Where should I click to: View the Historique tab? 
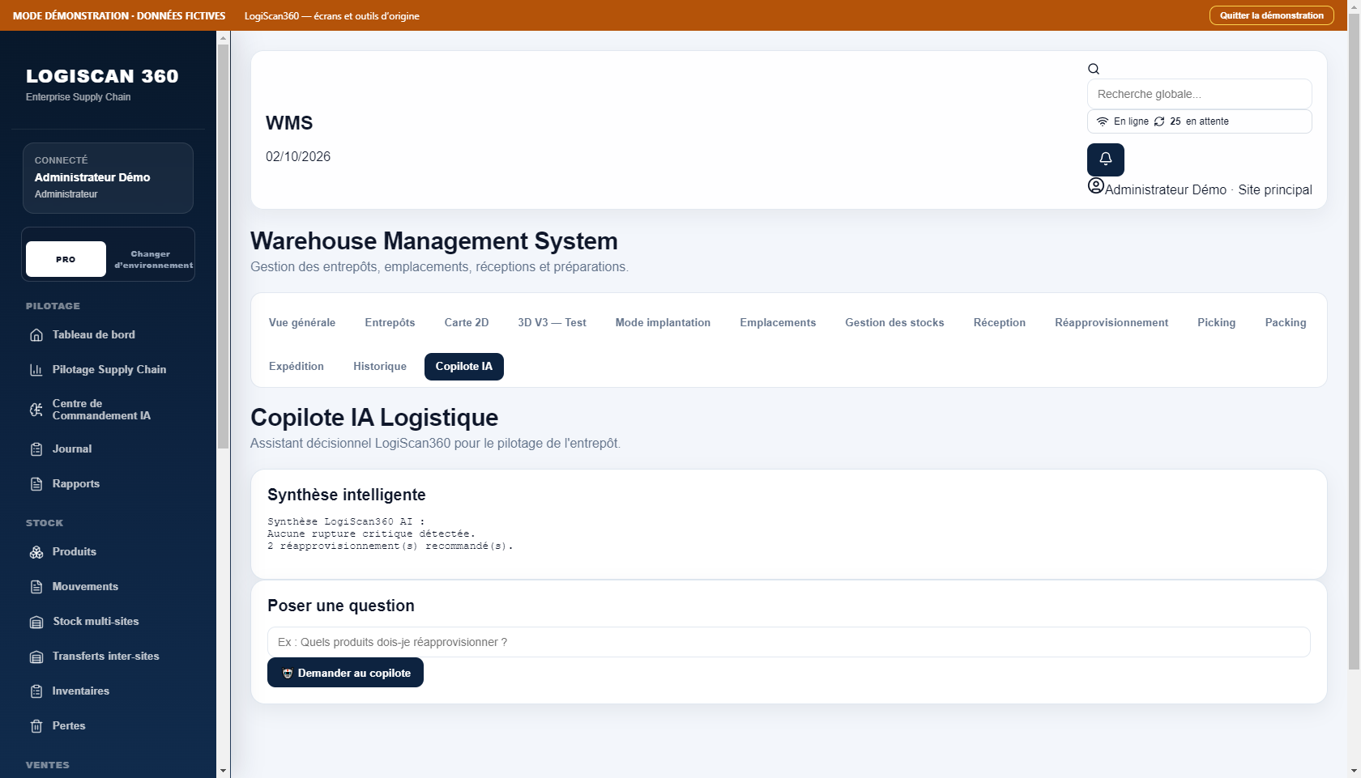tap(380, 366)
